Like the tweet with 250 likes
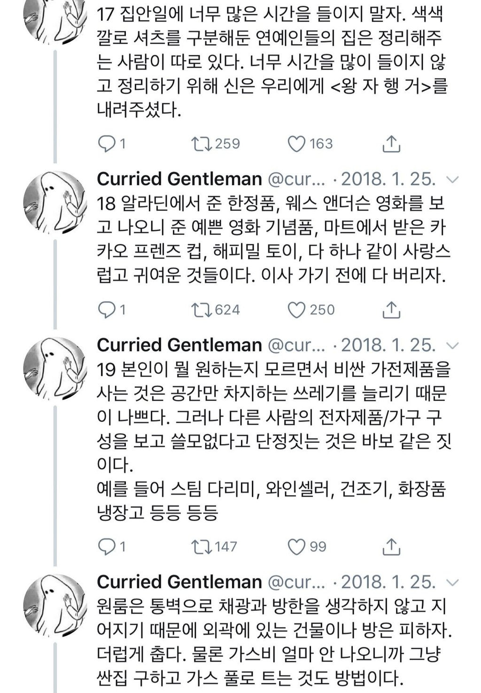The width and height of the screenshot is (481, 693). 296,310
